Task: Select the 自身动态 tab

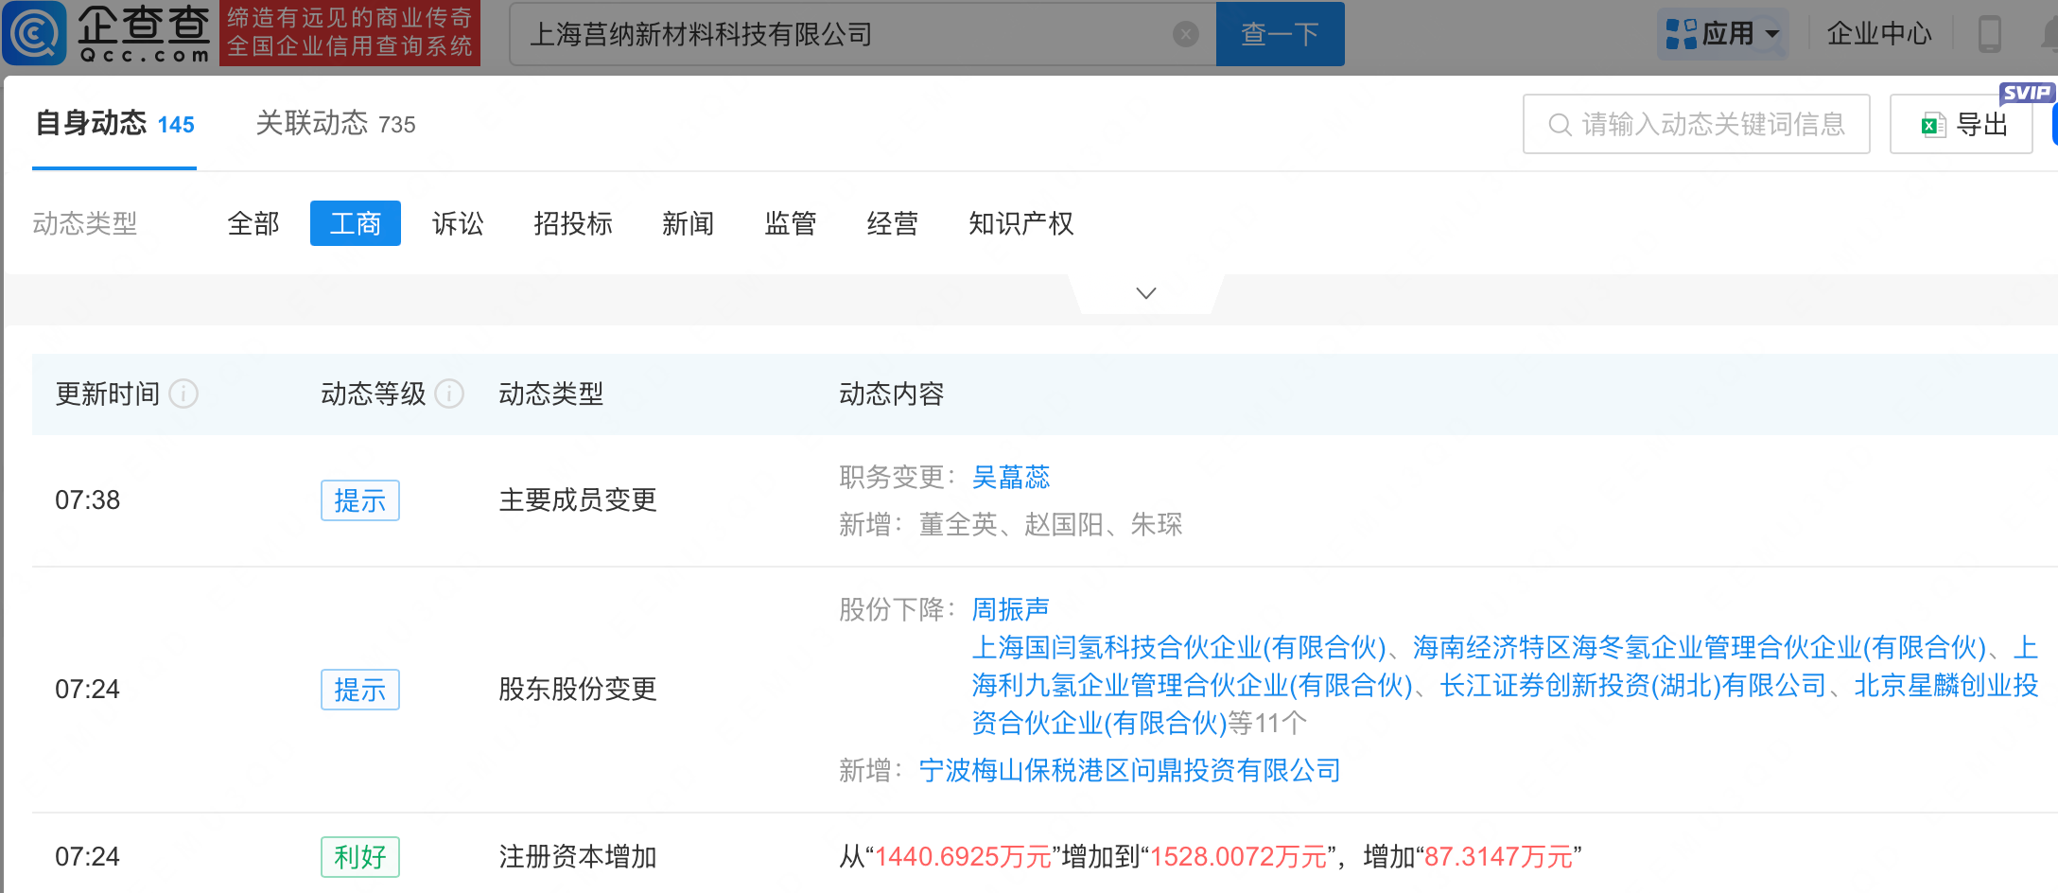Action: 114,124
